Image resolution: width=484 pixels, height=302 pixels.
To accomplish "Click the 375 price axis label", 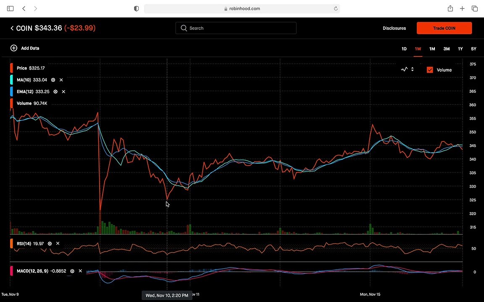I will [473, 64].
